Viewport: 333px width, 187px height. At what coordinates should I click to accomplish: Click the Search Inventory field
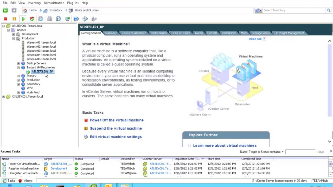tap(294, 10)
